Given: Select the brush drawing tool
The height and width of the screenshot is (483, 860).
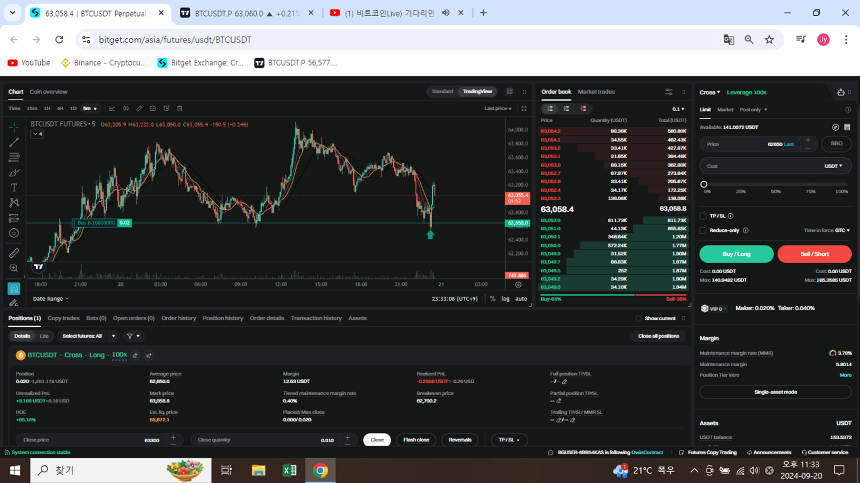Looking at the screenshot, I should point(14,173).
